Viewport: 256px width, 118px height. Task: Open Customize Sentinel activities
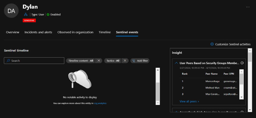tap(230, 44)
